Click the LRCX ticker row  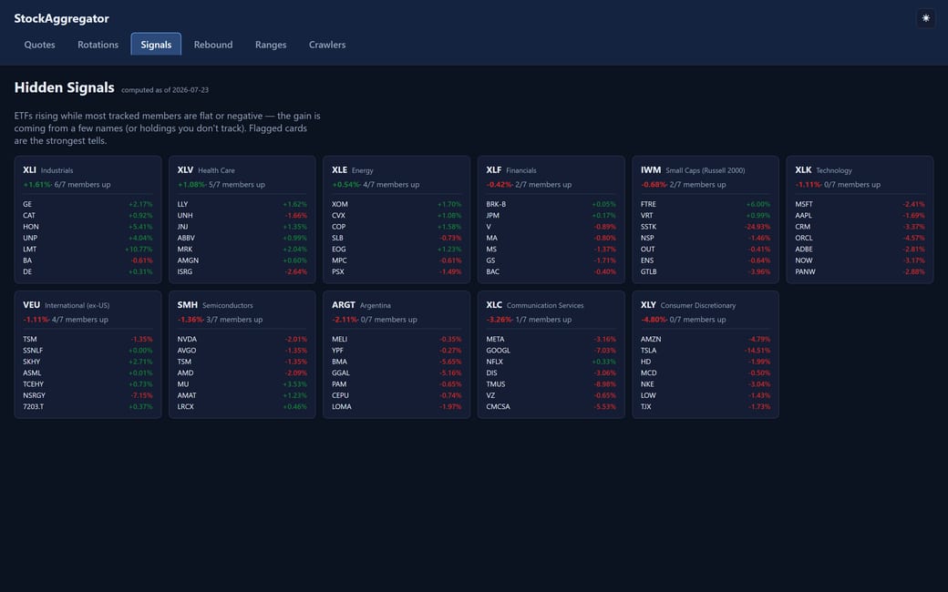[x=242, y=406]
